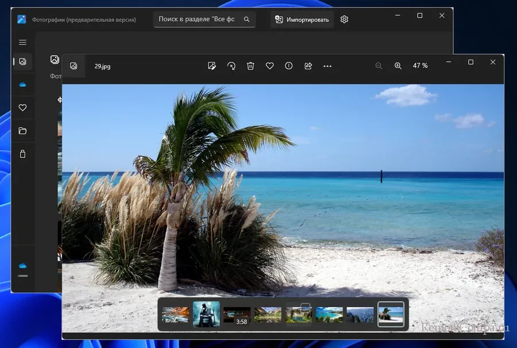This screenshot has width=517, height=348.
Task: Close the 29.jpg viewer window
Action: click(493, 62)
